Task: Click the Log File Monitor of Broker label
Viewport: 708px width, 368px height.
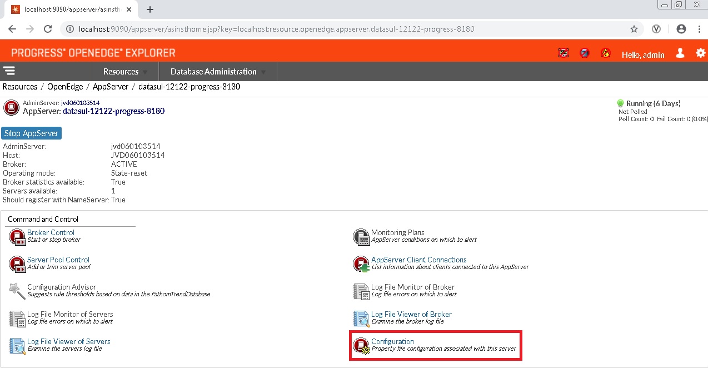Action: pyautogui.click(x=413, y=287)
